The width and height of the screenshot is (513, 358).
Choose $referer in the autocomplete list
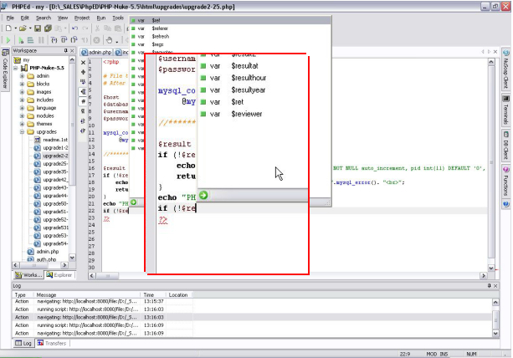point(231,28)
